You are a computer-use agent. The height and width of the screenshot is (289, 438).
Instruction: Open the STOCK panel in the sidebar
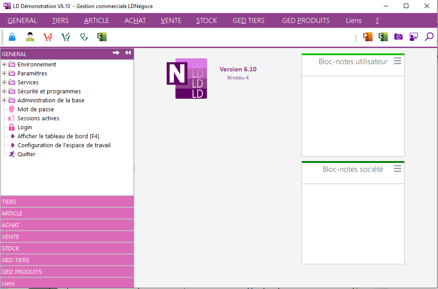[x=67, y=248]
